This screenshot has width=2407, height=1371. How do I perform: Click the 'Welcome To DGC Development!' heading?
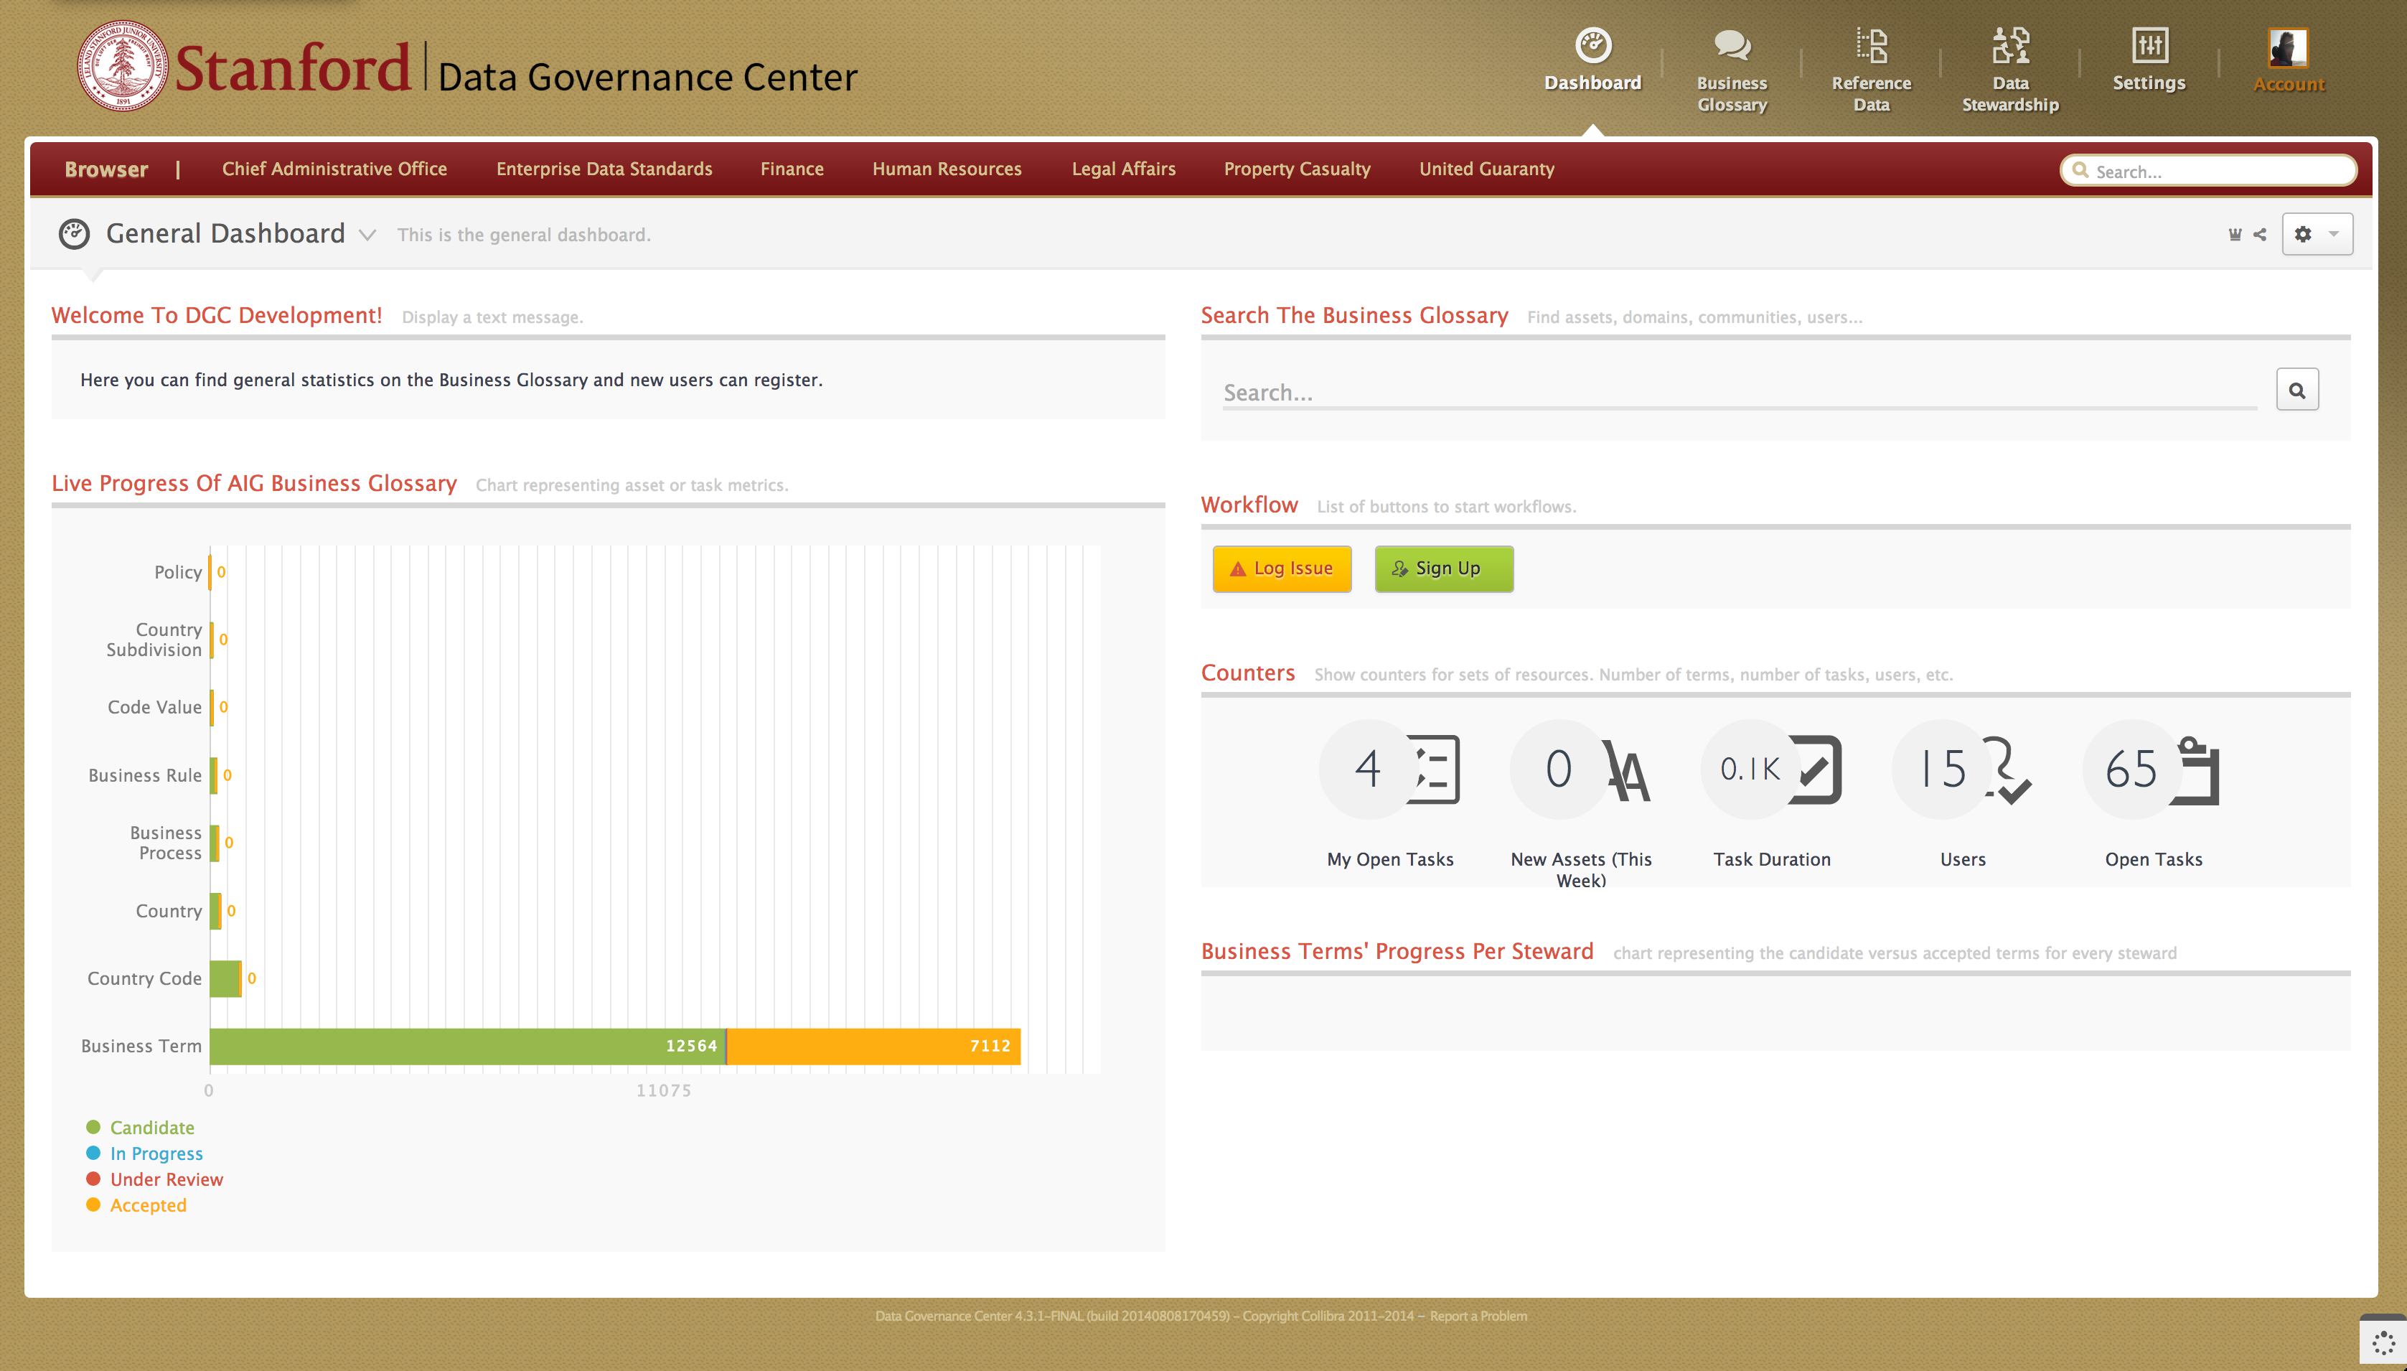tap(217, 315)
